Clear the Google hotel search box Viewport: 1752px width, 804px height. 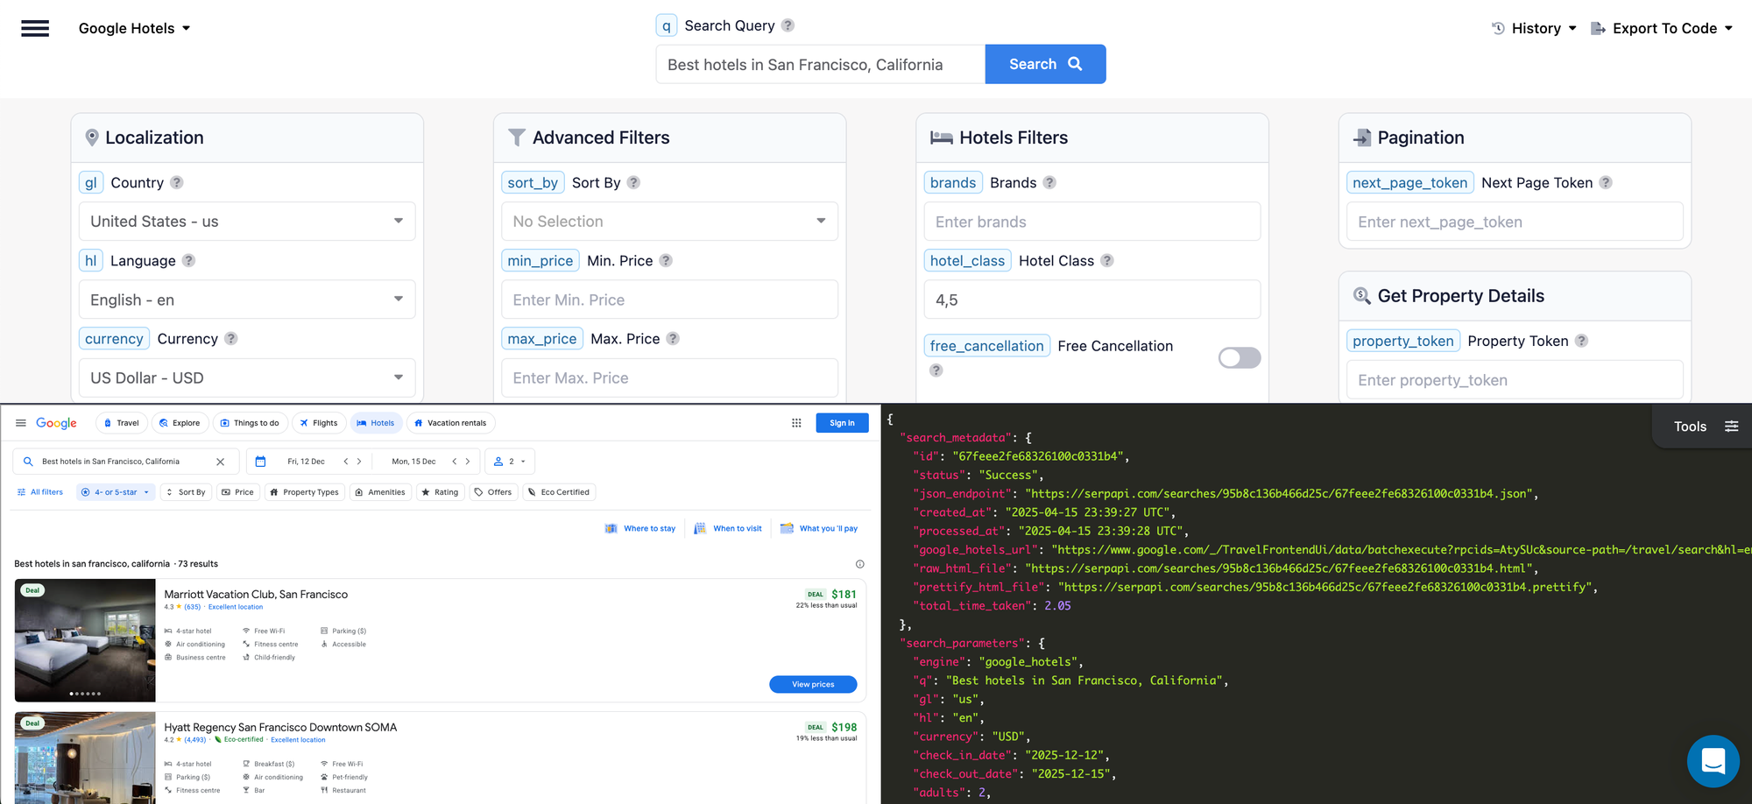tap(221, 462)
